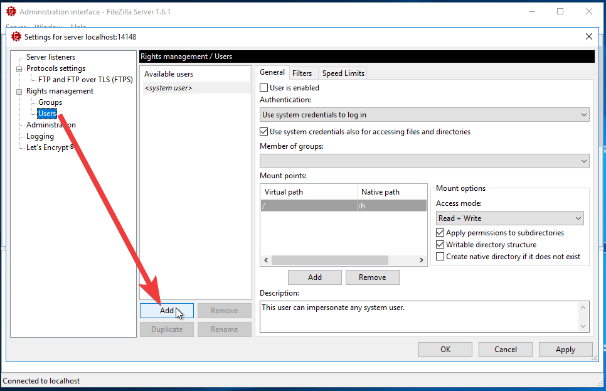Select 'Server listeners' in the tree
The height and width of the screenshot is (391, 606).
[51, 57]
